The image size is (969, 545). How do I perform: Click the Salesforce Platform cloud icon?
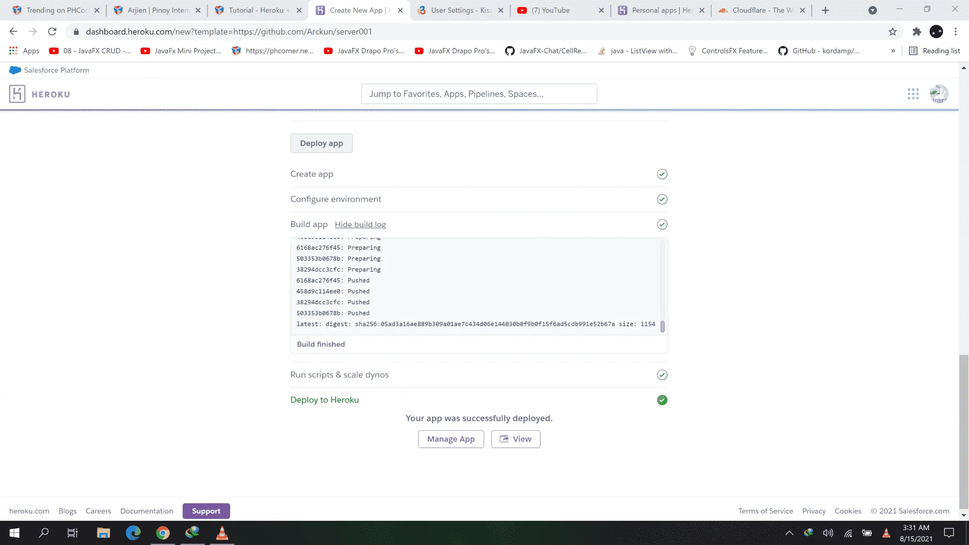pyautogui.click(x=15, y=70)
